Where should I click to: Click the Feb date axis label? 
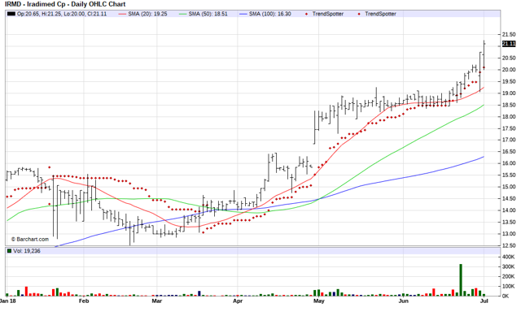tap(84, 301)
